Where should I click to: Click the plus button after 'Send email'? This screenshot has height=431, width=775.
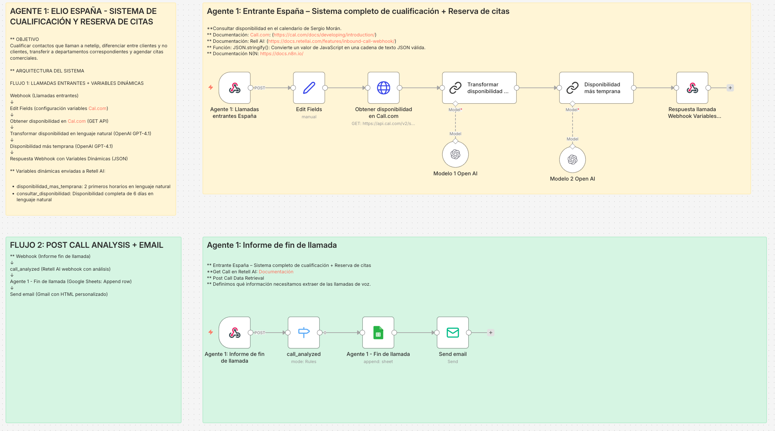tap(490, 332)
